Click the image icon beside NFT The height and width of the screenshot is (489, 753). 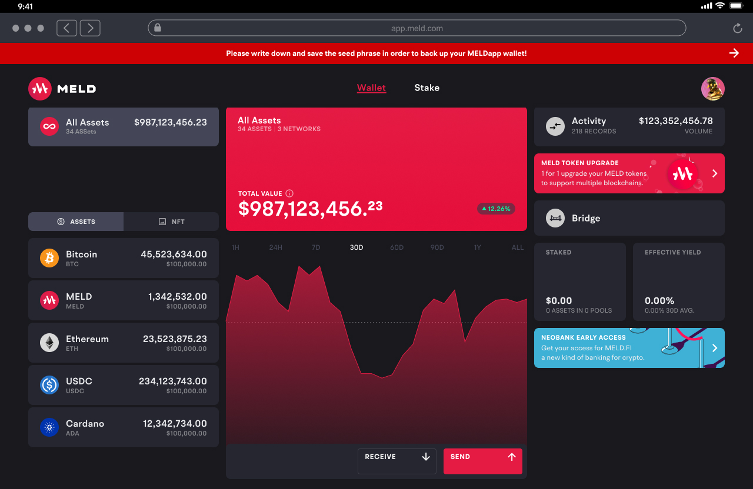coord(162,222)
